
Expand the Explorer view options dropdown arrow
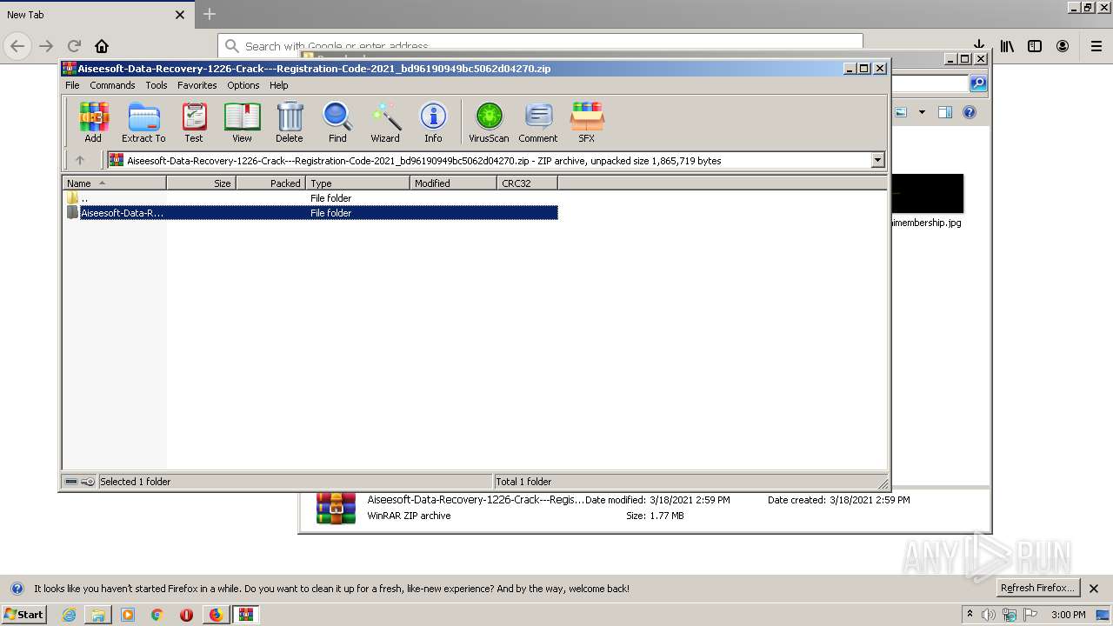[x=922, y=112]
